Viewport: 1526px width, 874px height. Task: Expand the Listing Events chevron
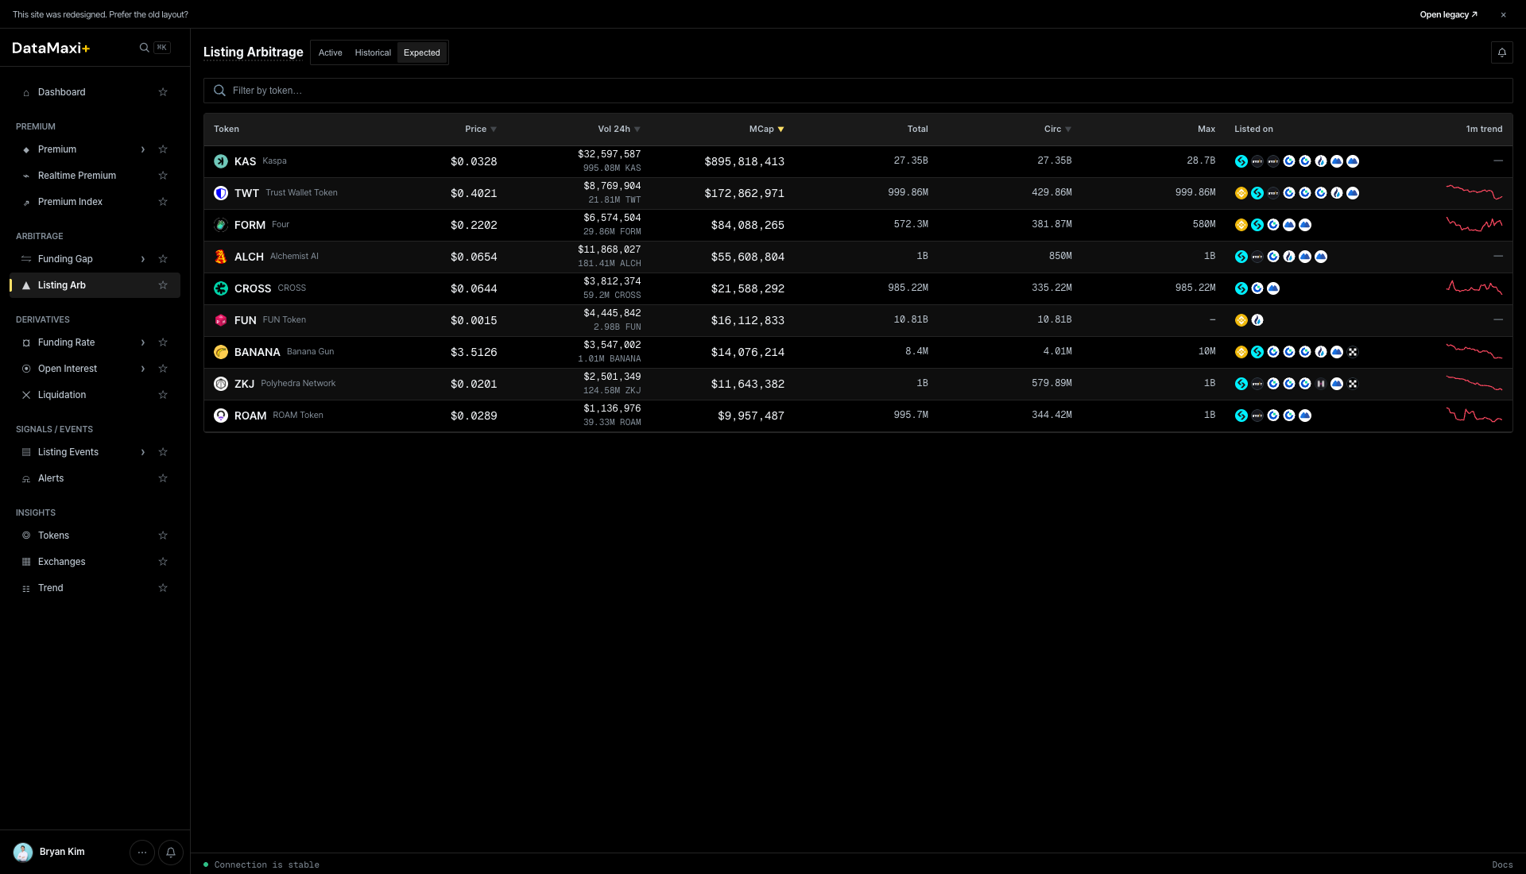tap(143, 452)
